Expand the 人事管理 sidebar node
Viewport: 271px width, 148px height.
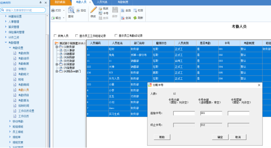tap(6, 22)
